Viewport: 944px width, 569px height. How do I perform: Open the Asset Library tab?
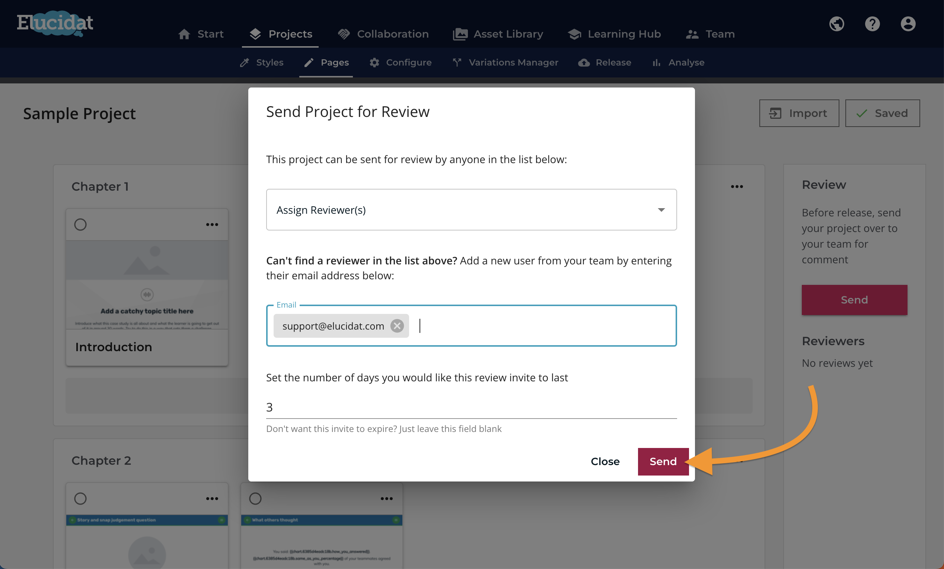[x=498, y=34]
